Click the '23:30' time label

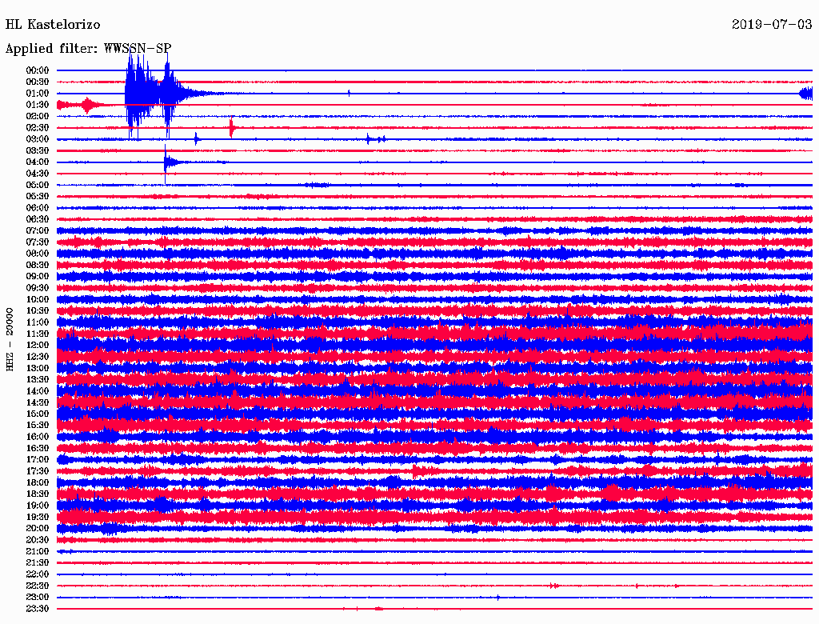pyautogui.click(x=38, y=609)
